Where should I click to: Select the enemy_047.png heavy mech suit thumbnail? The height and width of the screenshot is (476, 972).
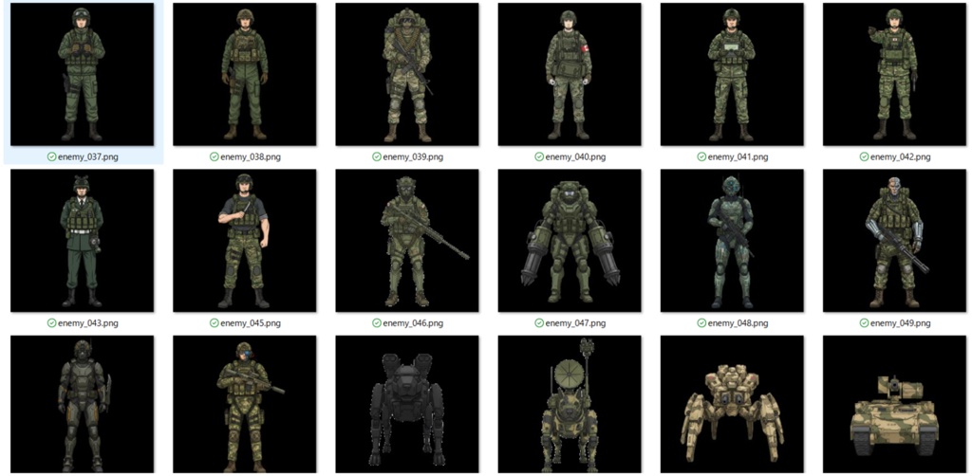tap(570, 241)
